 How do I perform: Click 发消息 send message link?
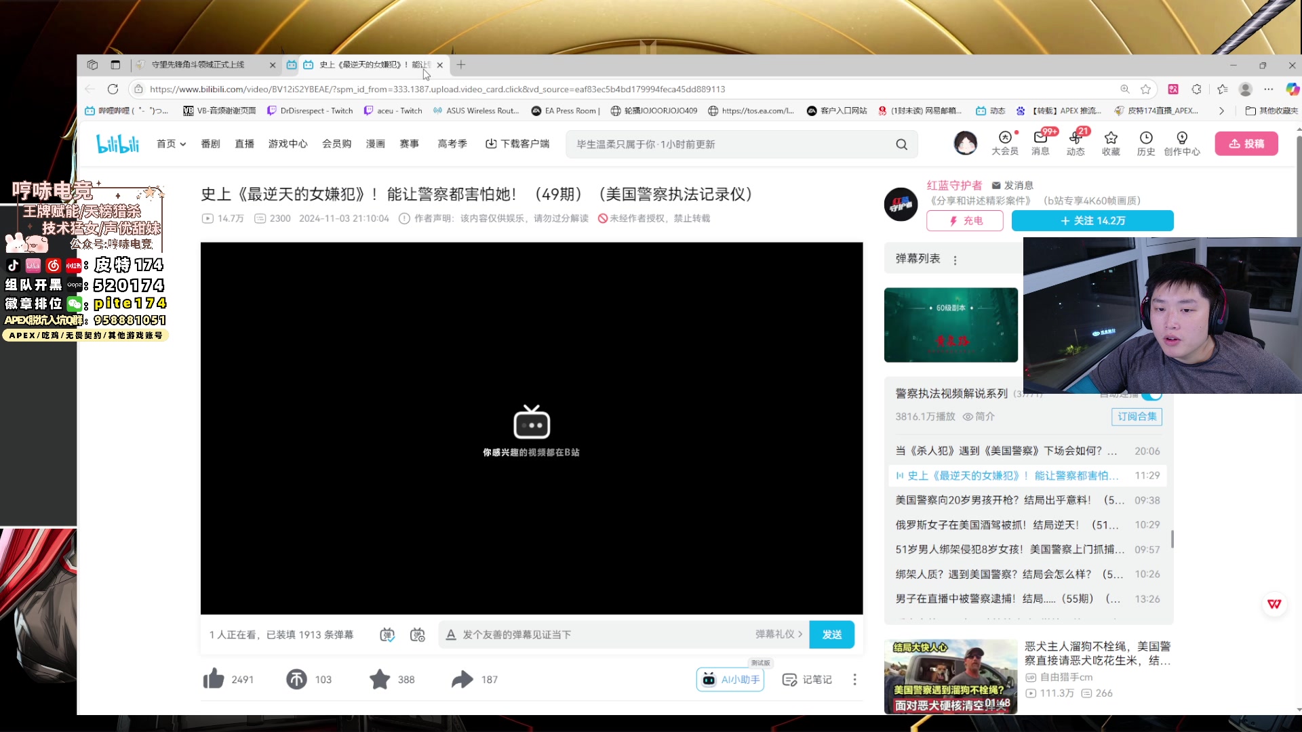click(1012, 185)
